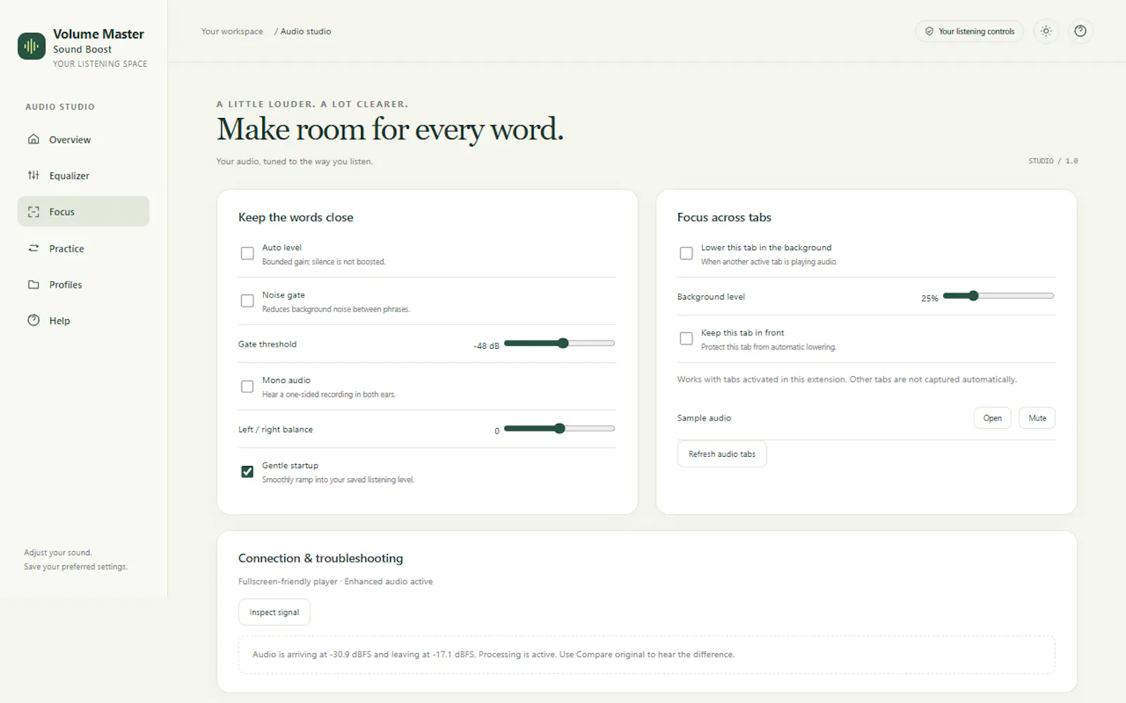Click the Inspect signal button
Viewport: 1126px width, 703px height.
click(x=274, y=612)
